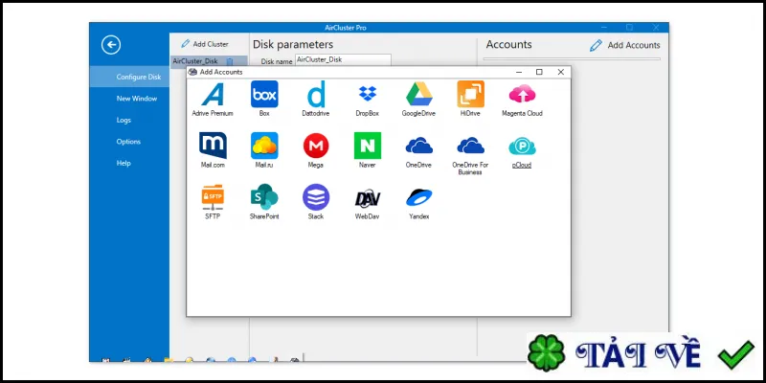Pick the SFTP connection icon
Viewport: 766px width, 383px height.
213,197
